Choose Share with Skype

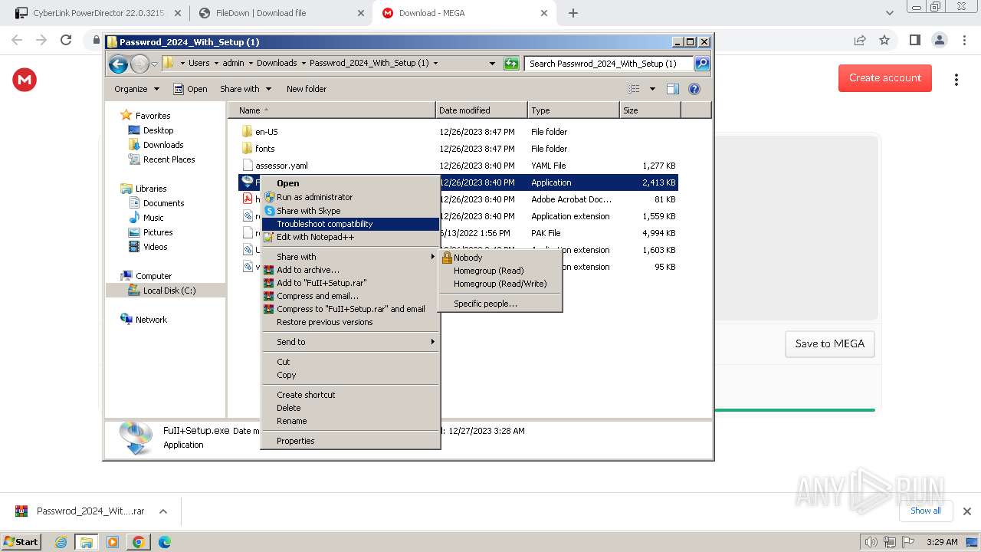click(350, 211)
